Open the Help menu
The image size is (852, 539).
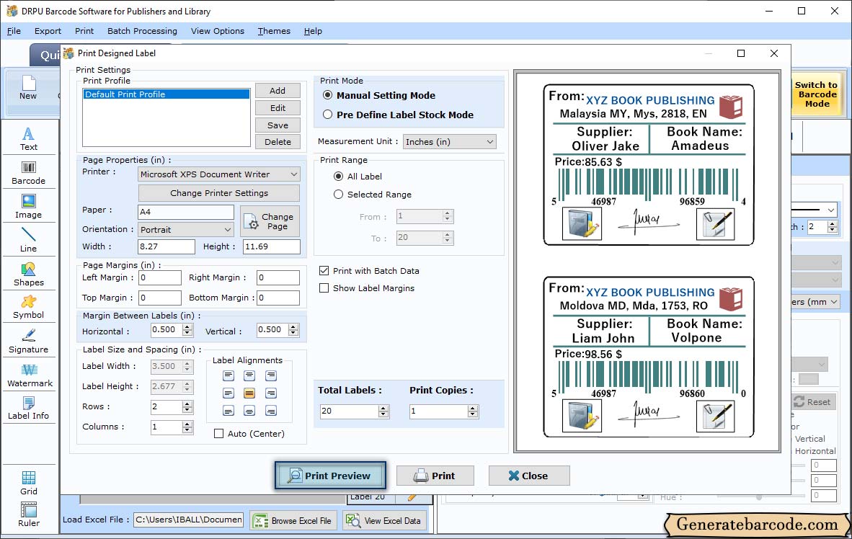coord(313,31)
